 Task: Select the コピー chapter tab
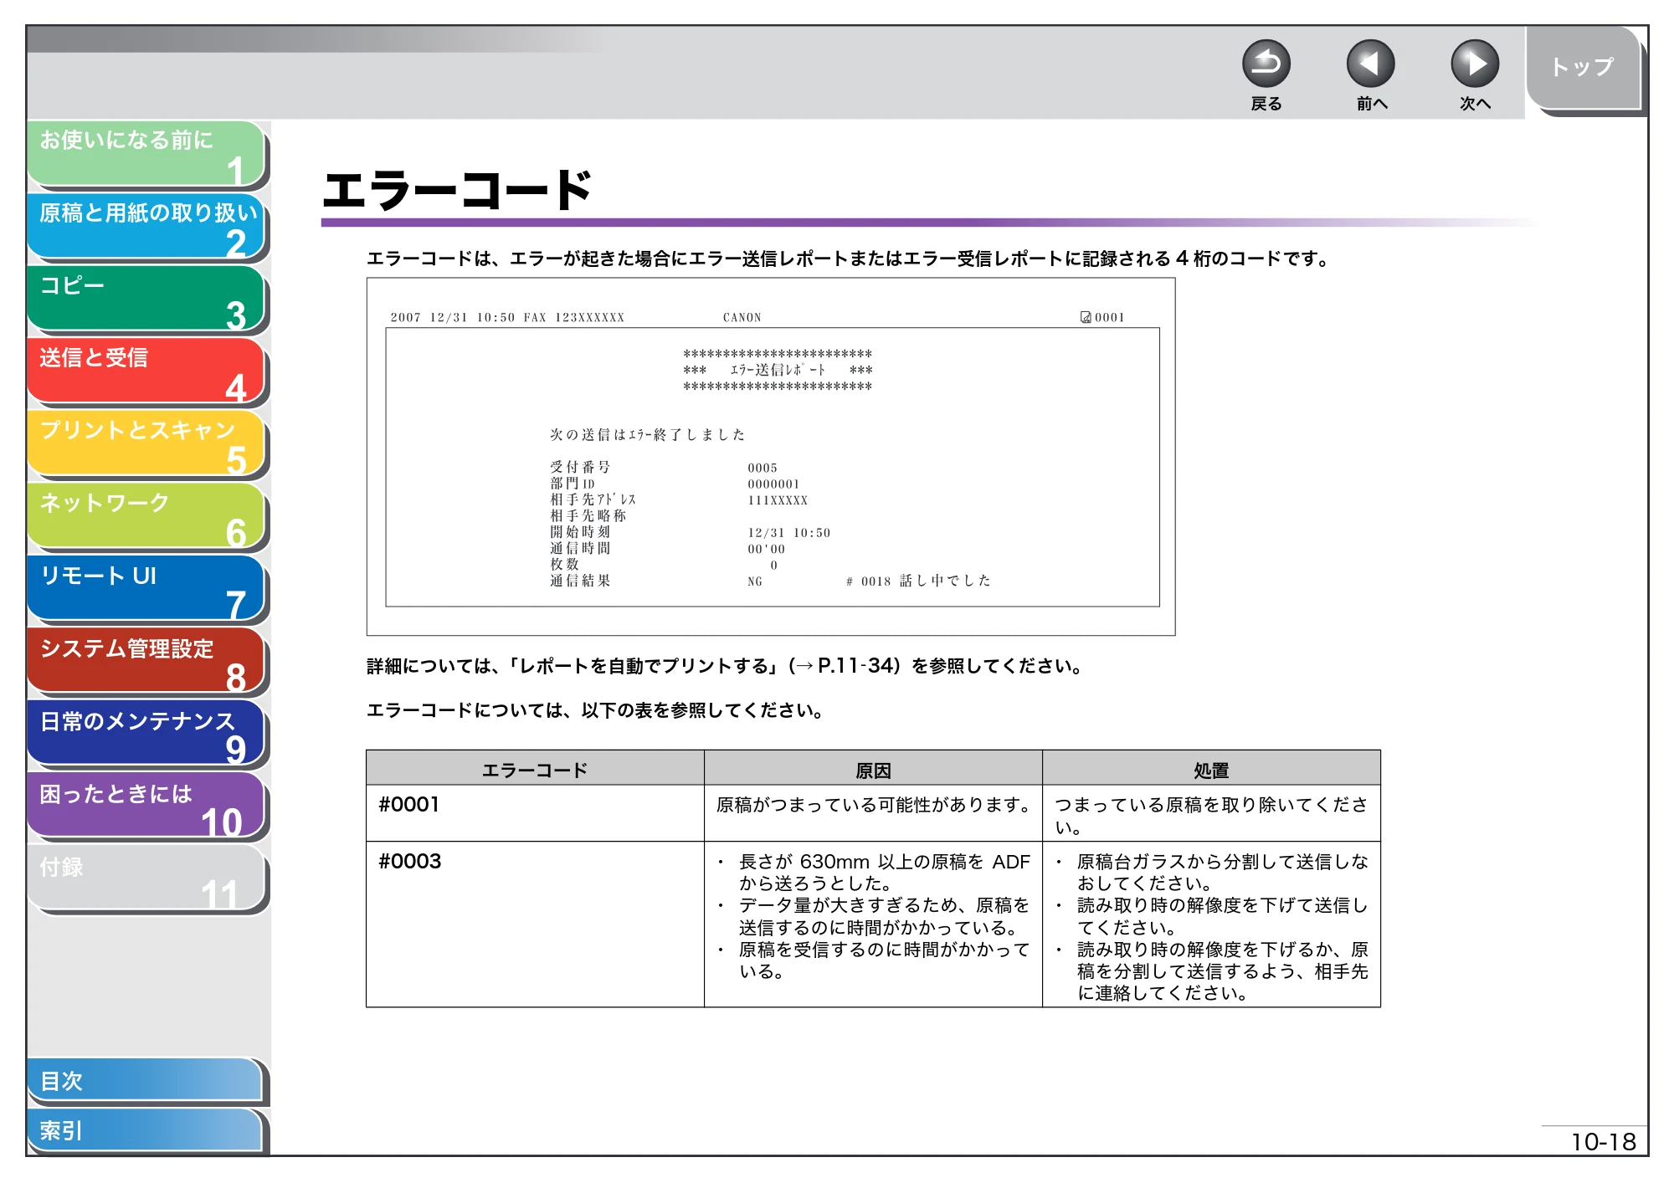click(146, 299)
